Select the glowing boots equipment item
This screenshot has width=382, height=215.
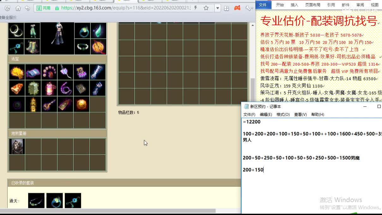[32, 47]
